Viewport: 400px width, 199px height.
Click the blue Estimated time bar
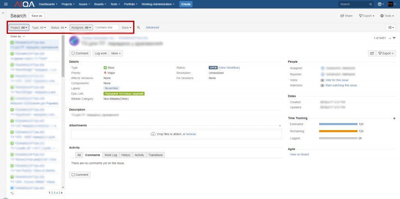(338, 124)
